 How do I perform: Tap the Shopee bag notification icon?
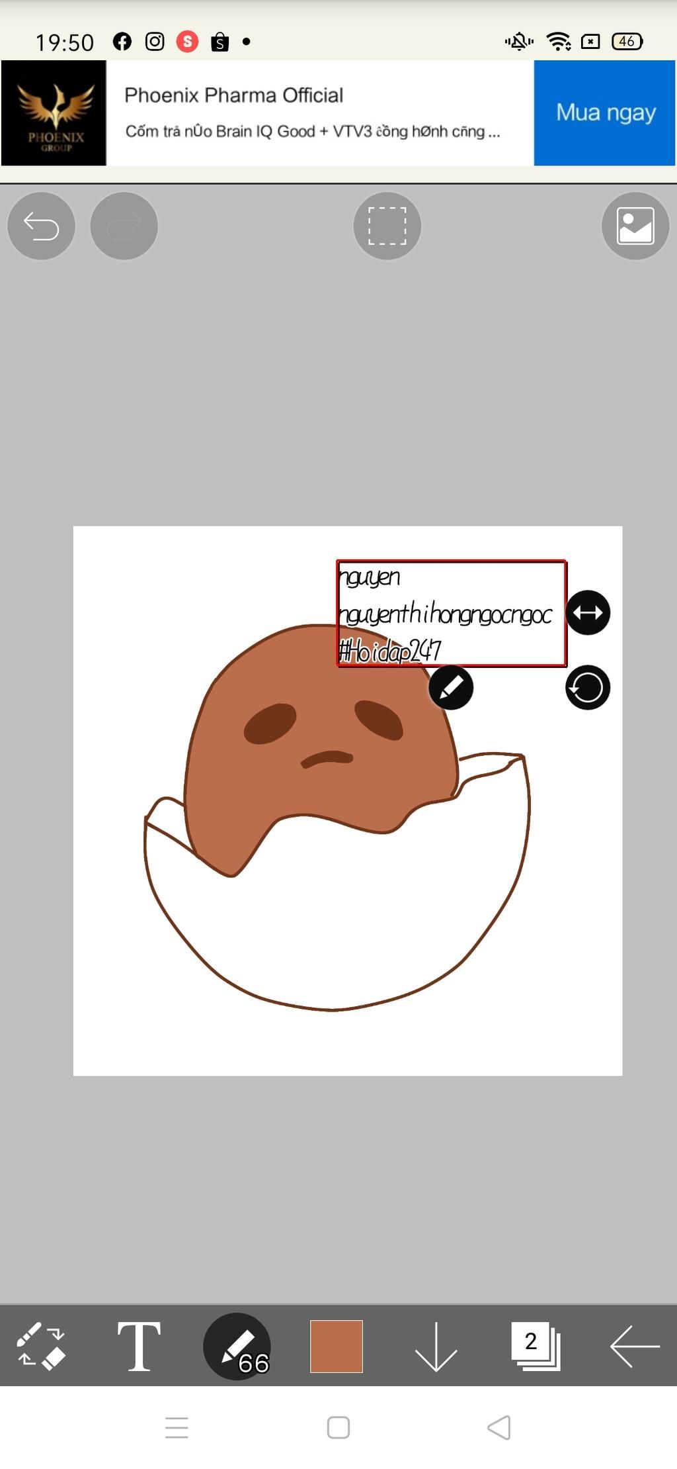pyautogui.click(x=220, y=42)
